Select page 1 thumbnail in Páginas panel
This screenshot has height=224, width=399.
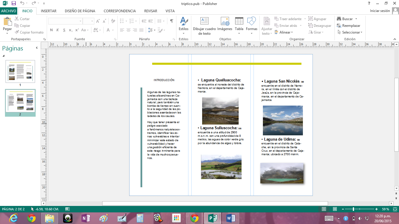point(20,71)
